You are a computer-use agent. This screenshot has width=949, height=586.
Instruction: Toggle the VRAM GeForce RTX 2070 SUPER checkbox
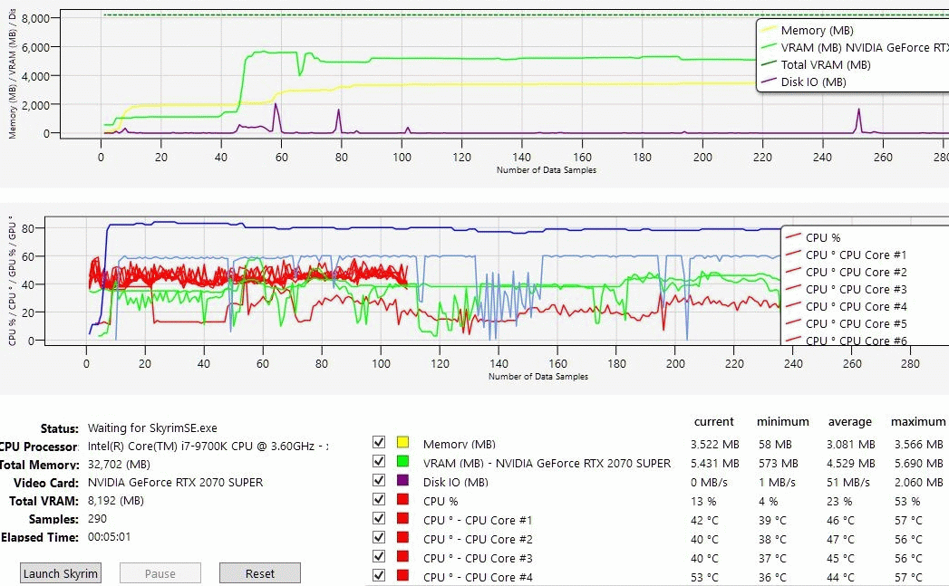(380, 463)
